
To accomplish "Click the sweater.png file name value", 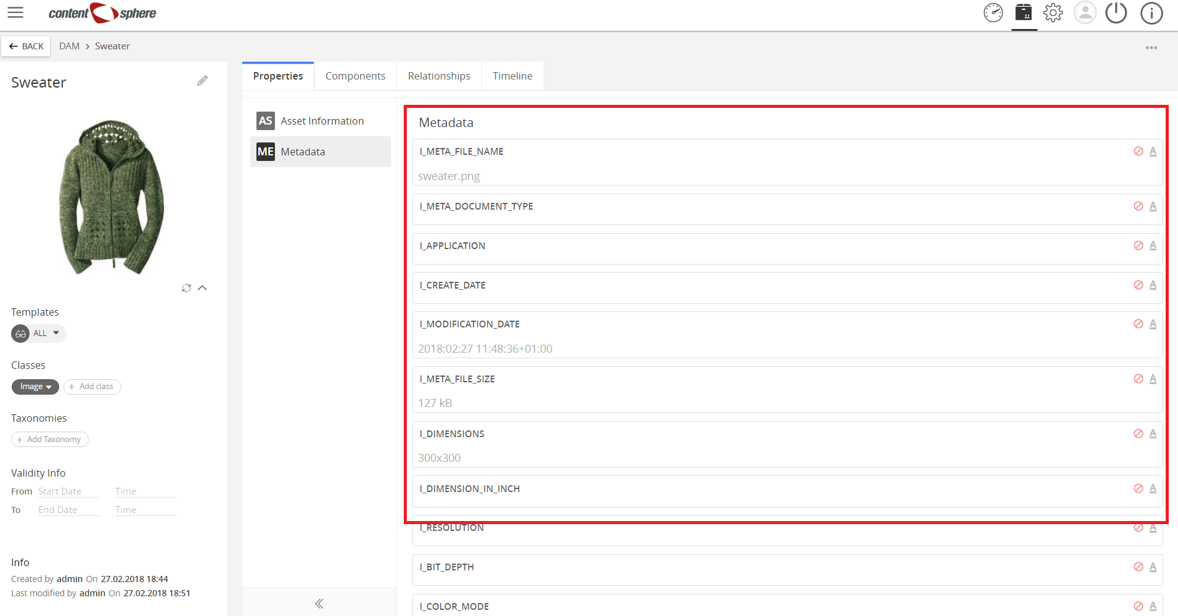I will click(x=449, y=176).
